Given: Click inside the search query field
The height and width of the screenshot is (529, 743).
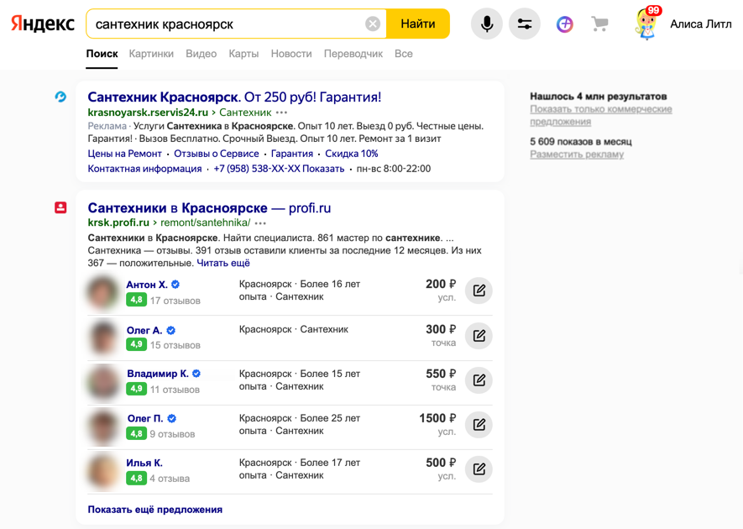Looking at the screenshot, I should (227, 24).
